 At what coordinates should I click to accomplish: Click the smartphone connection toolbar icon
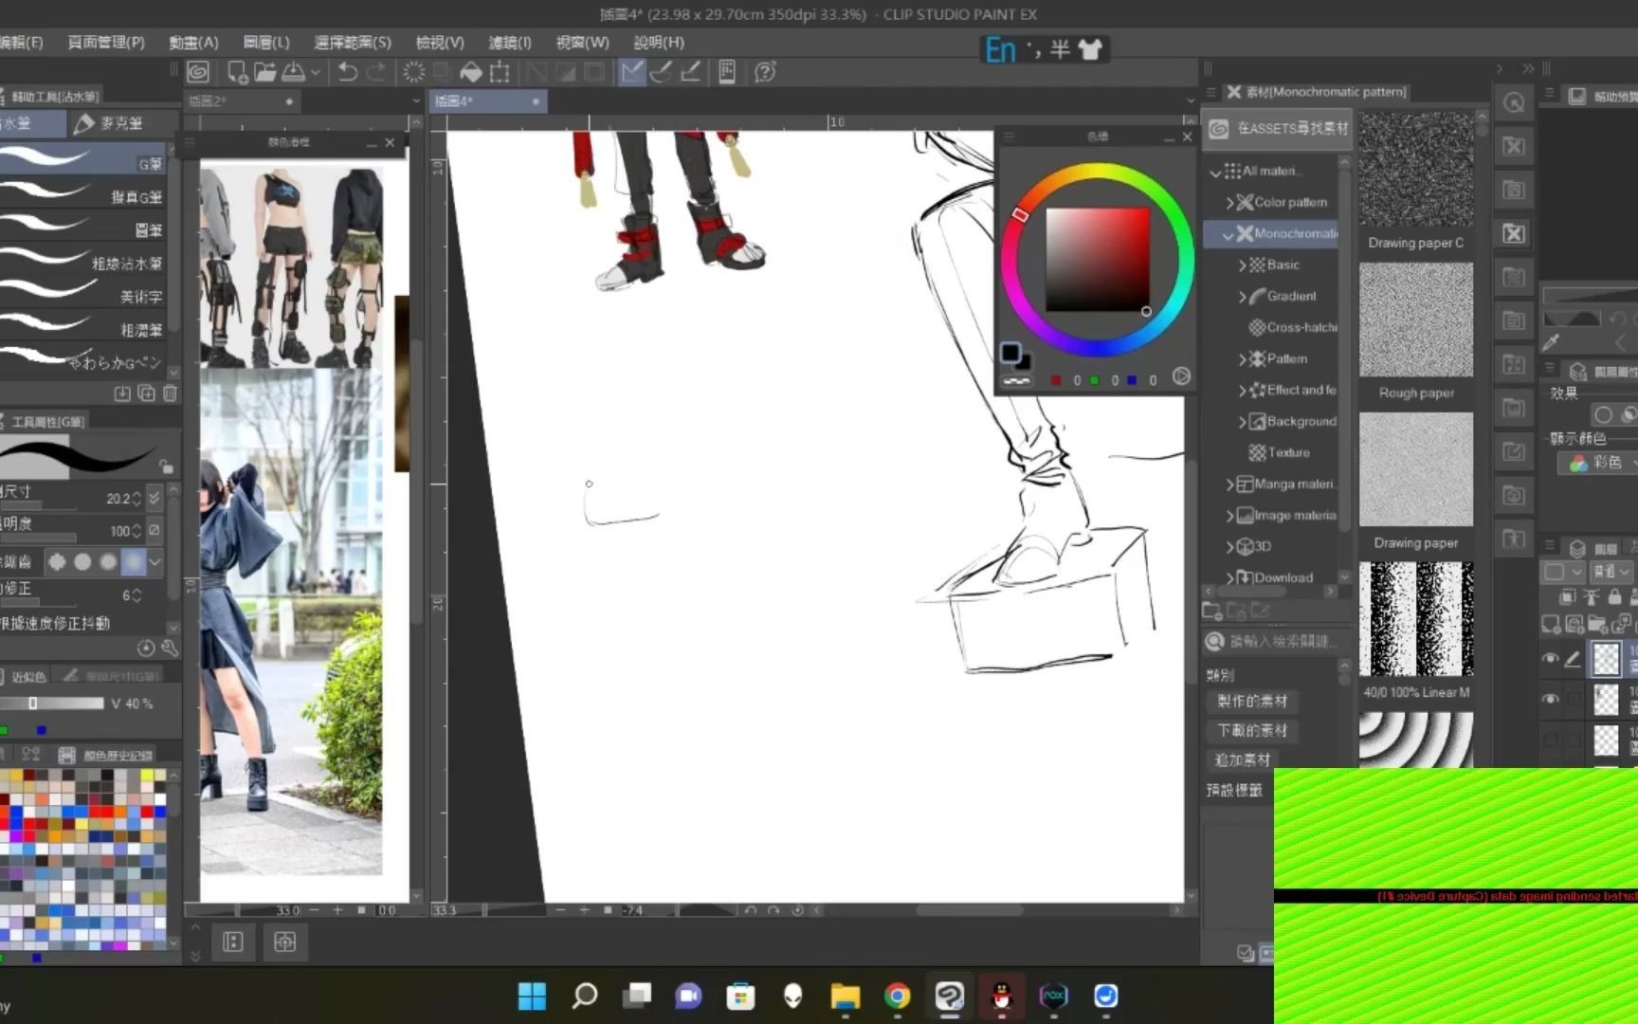point(727,72)
